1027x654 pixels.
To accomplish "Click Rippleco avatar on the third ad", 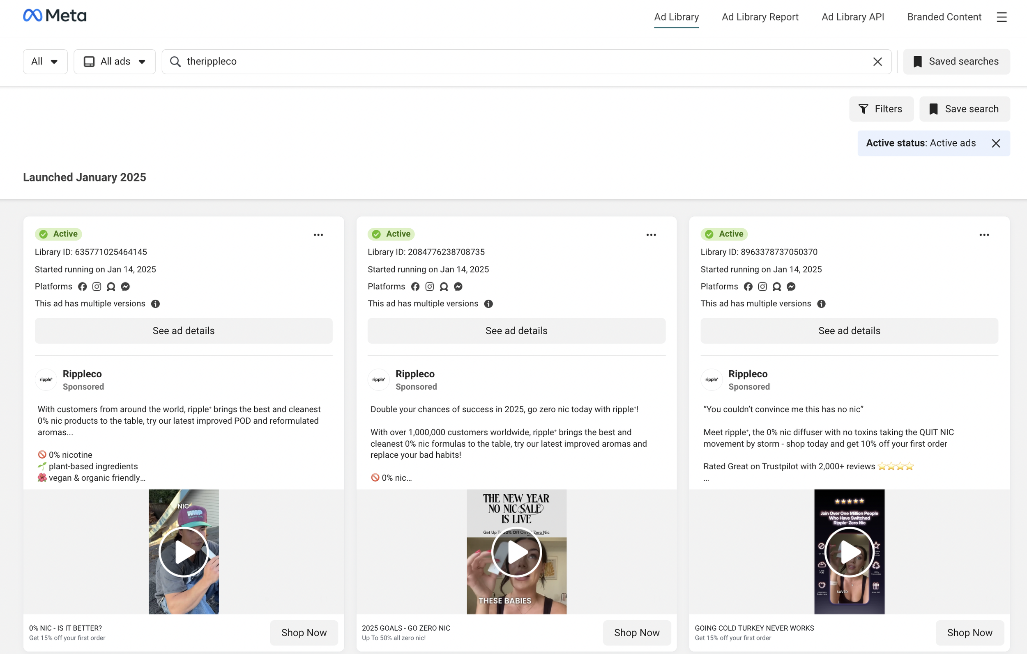I will coord(712,380).
